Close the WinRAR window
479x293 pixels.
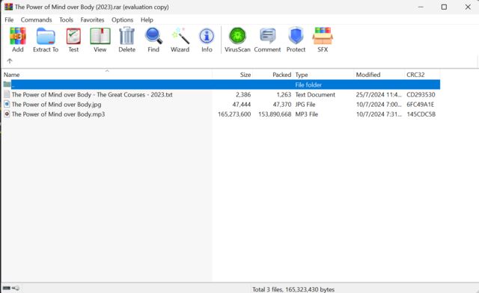pos(468,7)
